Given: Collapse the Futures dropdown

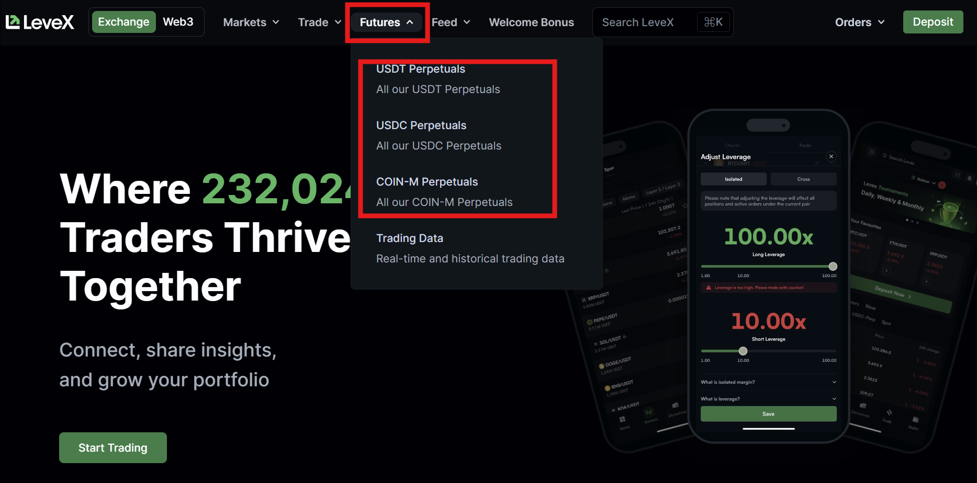Looking at the screenshot, I should pos(386,22).
